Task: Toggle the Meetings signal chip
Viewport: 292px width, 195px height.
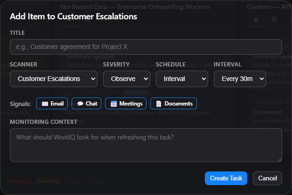Action: pos(126,103)
